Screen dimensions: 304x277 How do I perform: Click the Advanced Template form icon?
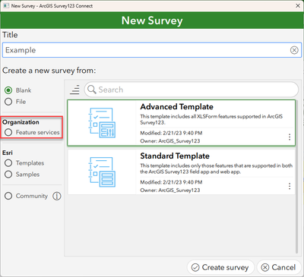click(x=102, y=123)
